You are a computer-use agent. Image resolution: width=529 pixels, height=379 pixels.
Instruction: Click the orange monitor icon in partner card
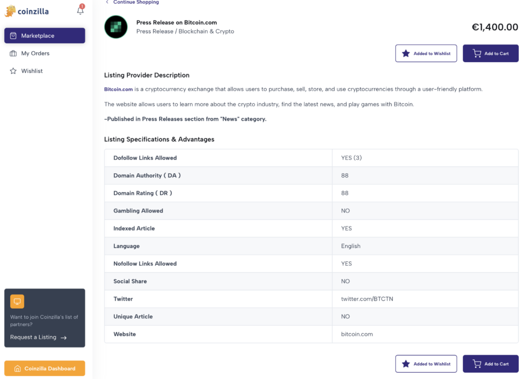click(17, 301)
